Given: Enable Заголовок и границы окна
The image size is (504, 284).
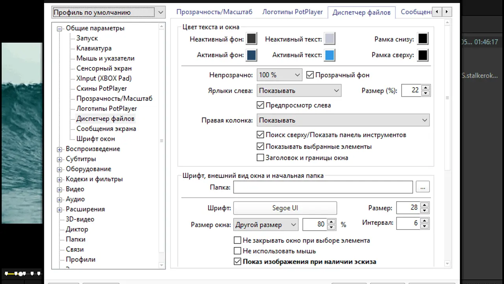Looking at the screenshot, I should pyautogui.click(x=260, y=158).
